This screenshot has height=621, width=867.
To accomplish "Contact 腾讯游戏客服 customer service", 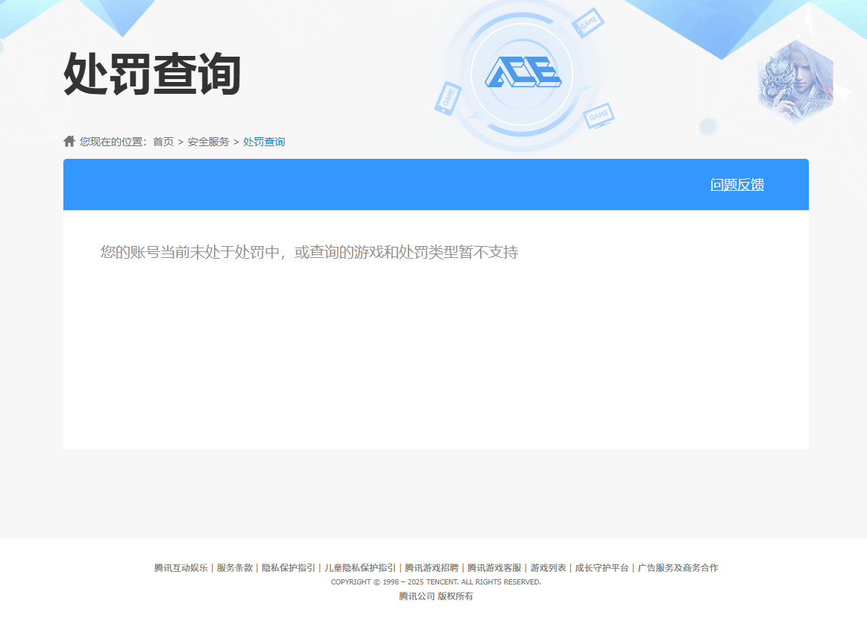I will [x=494, y=567].
